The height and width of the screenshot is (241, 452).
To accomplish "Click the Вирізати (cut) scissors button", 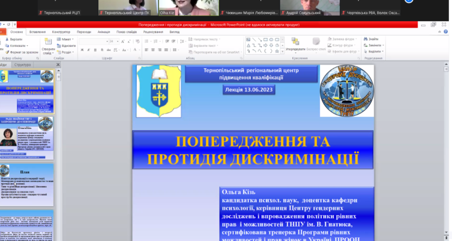I will 14,39.
